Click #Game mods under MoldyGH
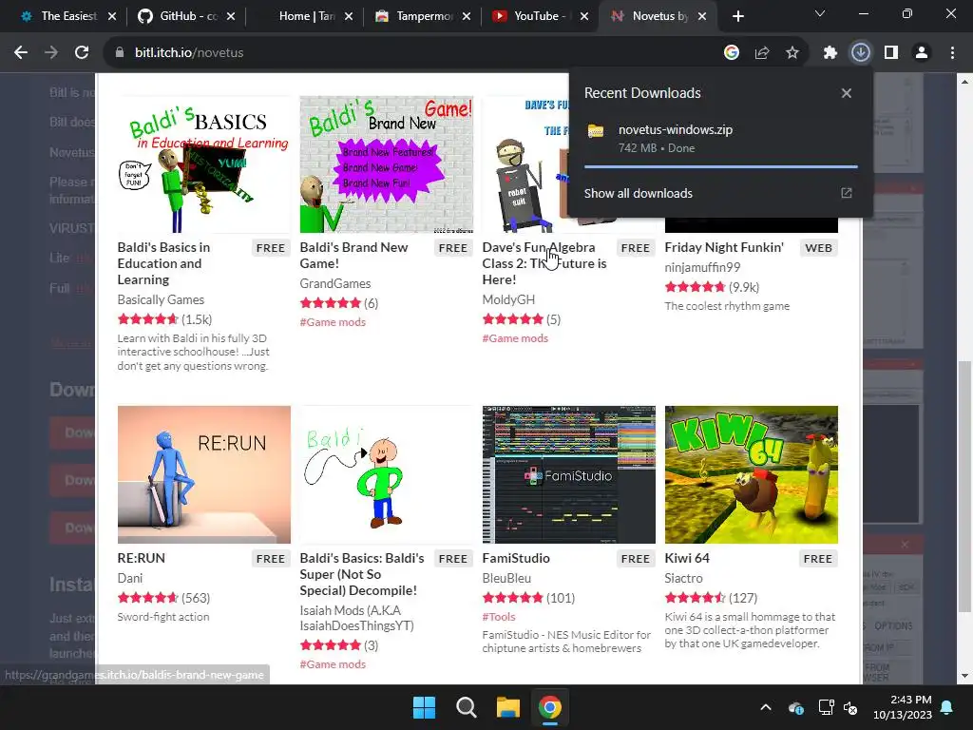 (x=515, y=338)
